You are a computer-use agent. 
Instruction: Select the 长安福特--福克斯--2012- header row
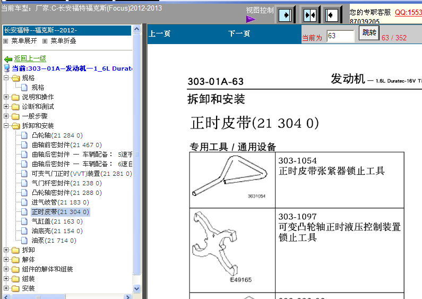(x=67, y=30)
